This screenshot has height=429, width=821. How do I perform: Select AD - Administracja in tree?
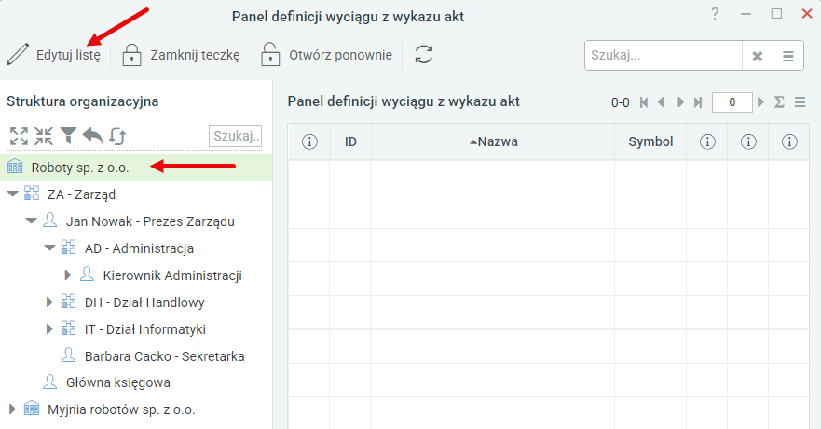click(x=139, y=248)
